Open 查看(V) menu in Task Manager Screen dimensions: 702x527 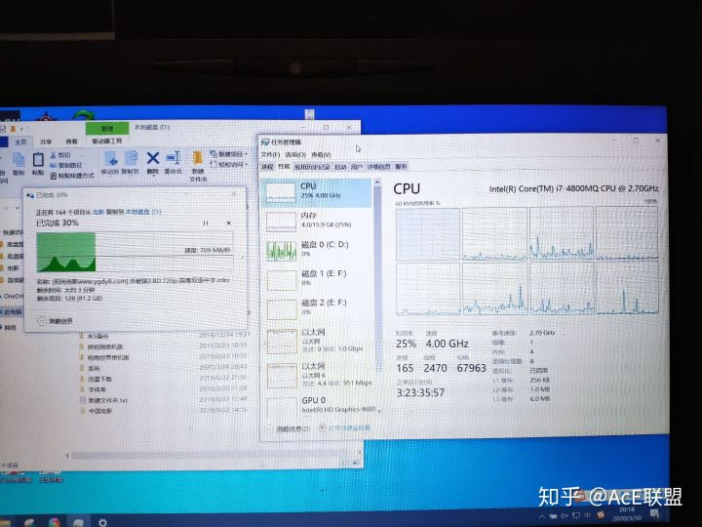[321, 154]
